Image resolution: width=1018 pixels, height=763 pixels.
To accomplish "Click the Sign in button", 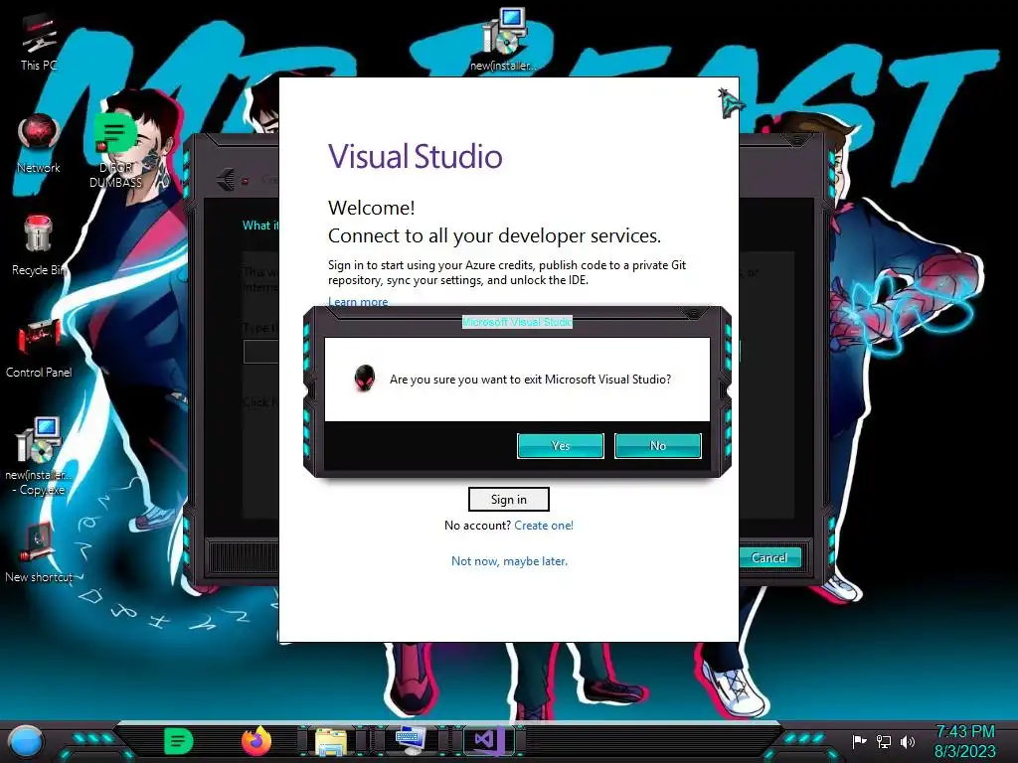I will click(x=508, y=499).
